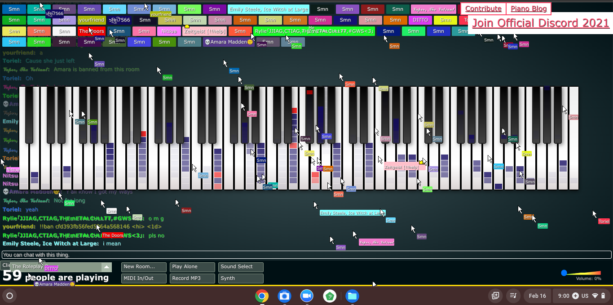Viewport: 613px width, 305px height.
Task: Select the green Rylie tag in player list
Action: coord(314,31)
